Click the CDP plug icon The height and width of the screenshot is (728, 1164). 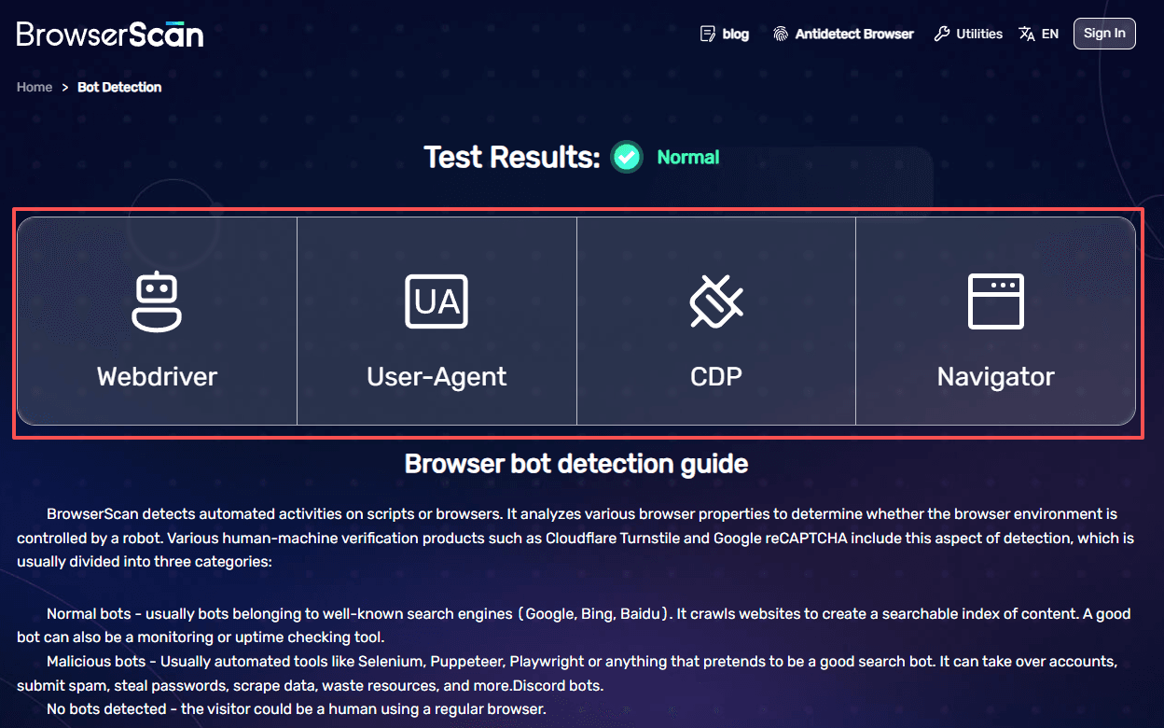coord(716,301)
